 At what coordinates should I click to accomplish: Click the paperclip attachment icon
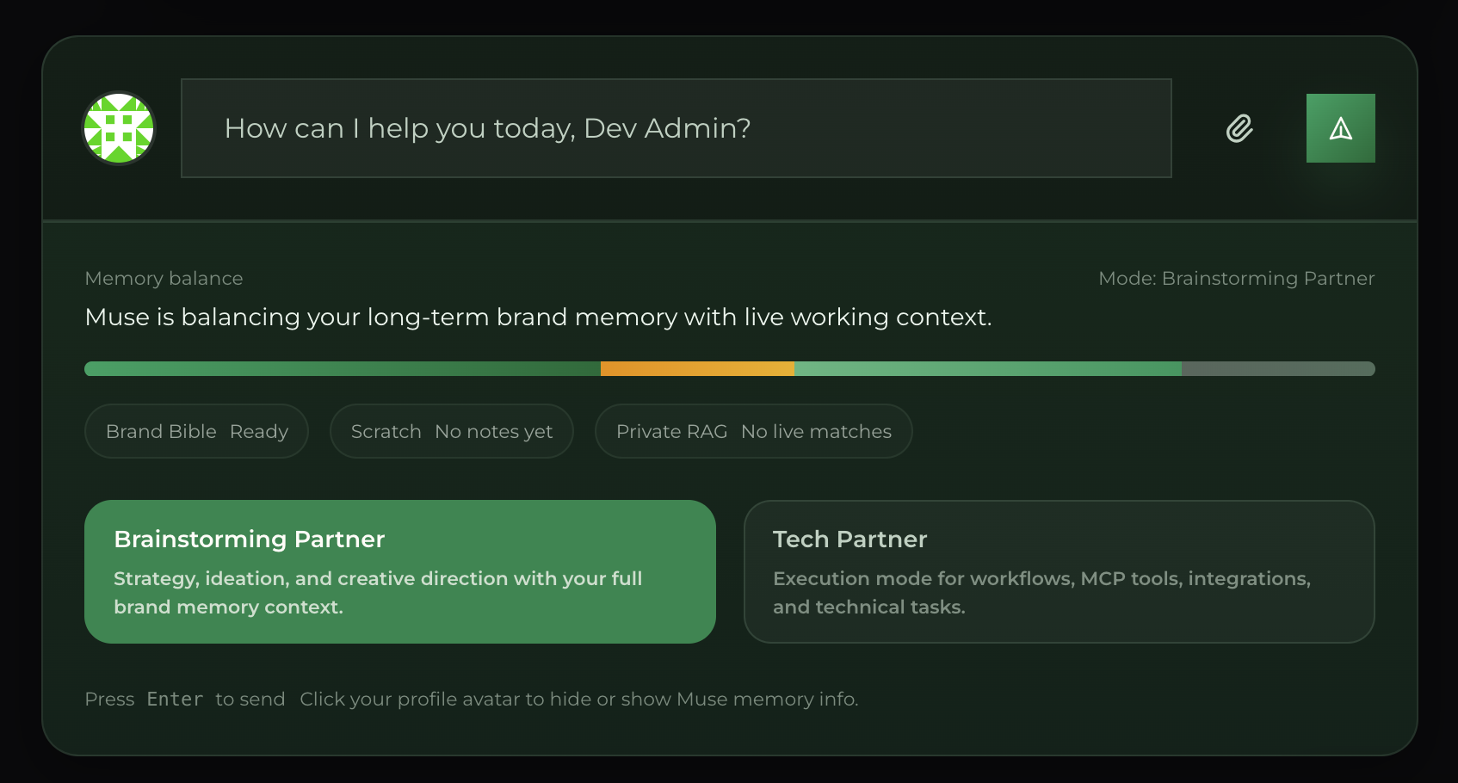(x=1239, y=128)
